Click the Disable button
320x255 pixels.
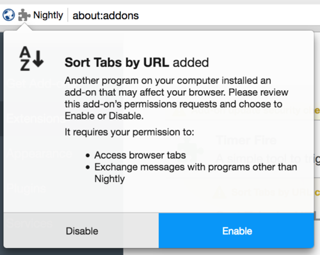[81, 231]
